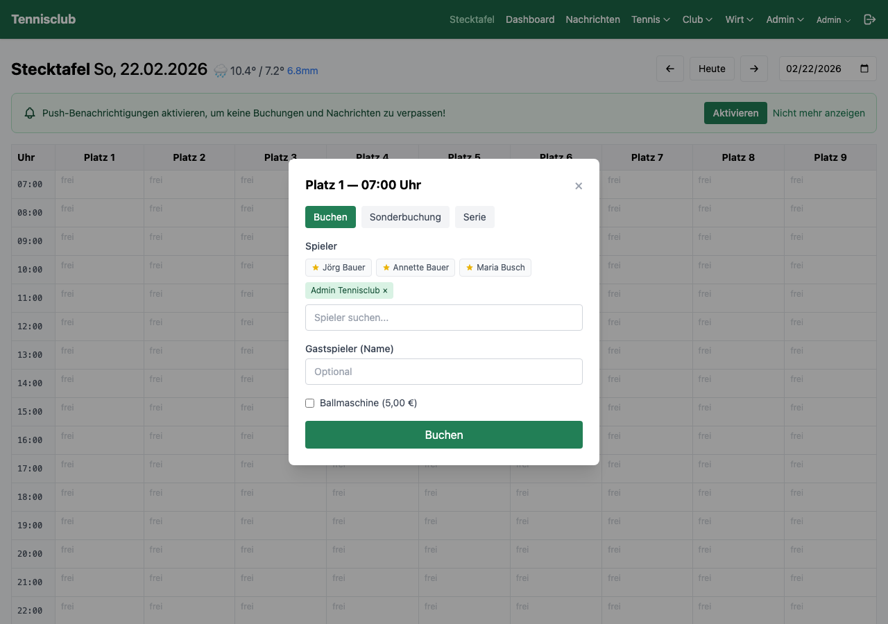The image size is (888, 624).
Task: Click the Spieler suchen search field
Action: (x=444, y=318)
